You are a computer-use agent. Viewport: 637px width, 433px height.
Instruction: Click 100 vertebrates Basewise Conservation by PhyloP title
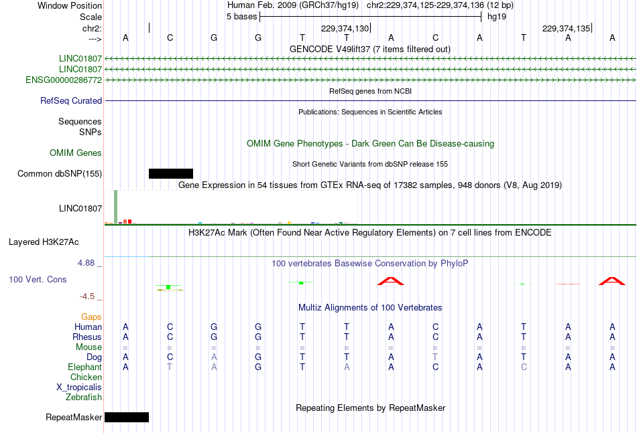click(x=370, y=264)
